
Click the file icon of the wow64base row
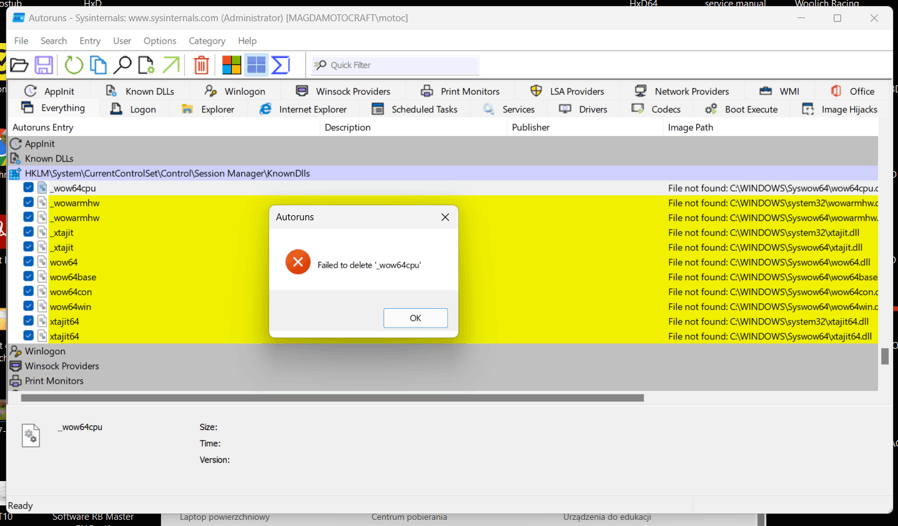point(42,276)
